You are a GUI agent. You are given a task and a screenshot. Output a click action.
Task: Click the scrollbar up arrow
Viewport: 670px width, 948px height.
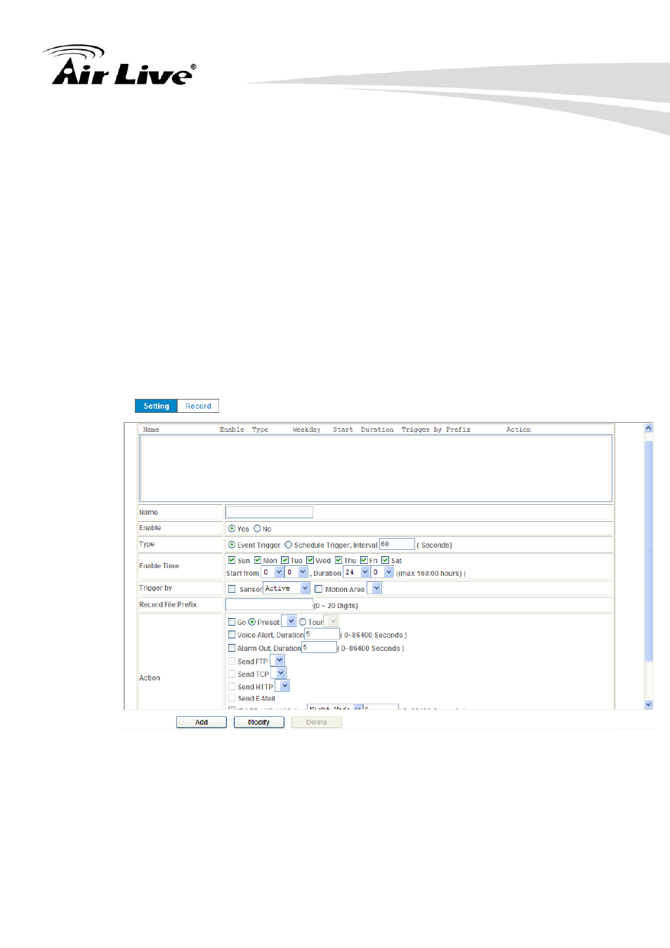[x=649, y=428]
